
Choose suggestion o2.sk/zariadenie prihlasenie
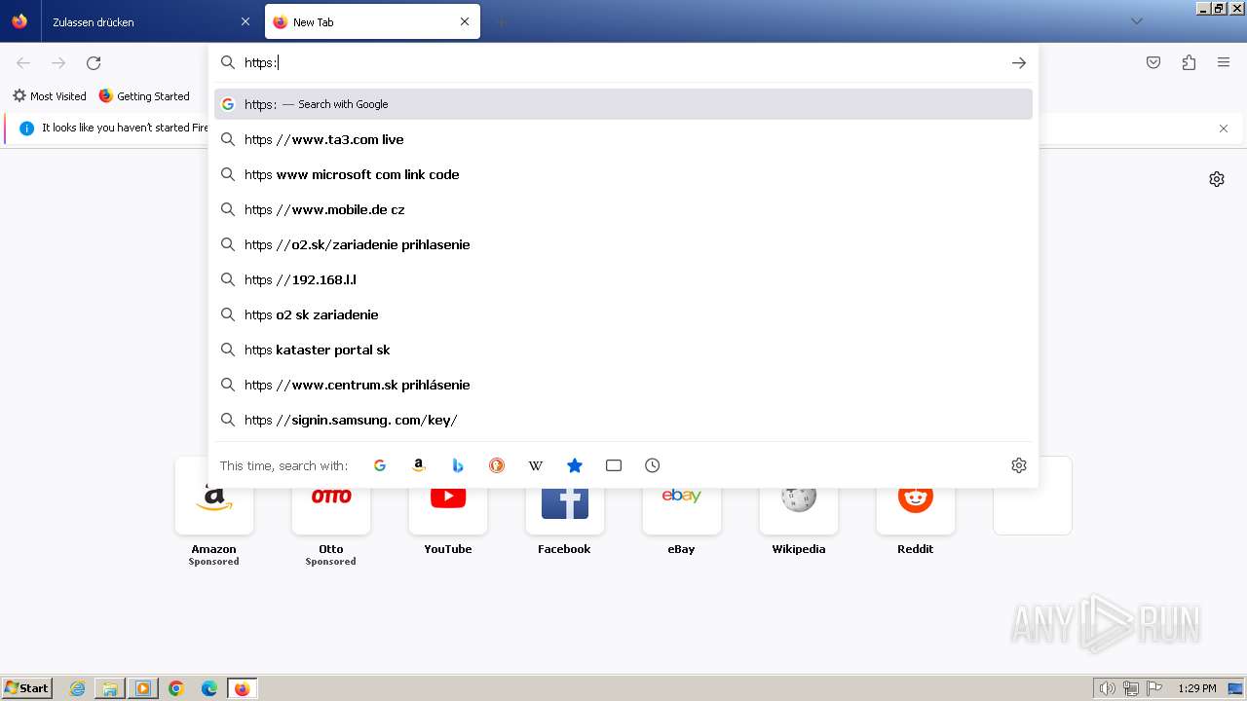pos(623,244)
